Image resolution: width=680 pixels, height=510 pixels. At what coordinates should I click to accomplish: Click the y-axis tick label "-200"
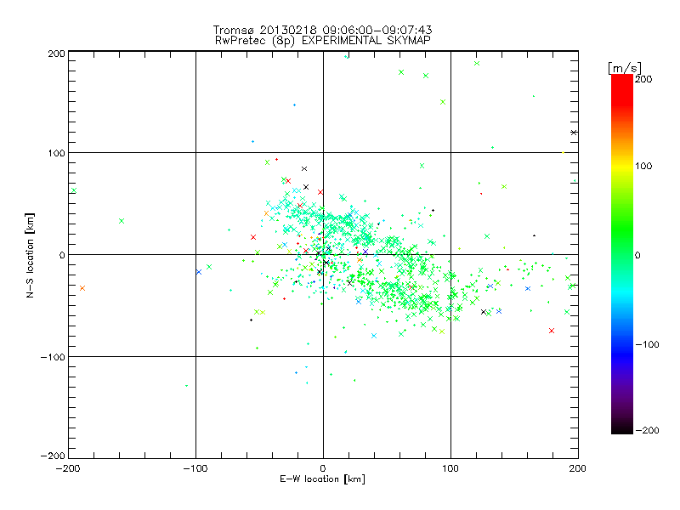point(53,456)
